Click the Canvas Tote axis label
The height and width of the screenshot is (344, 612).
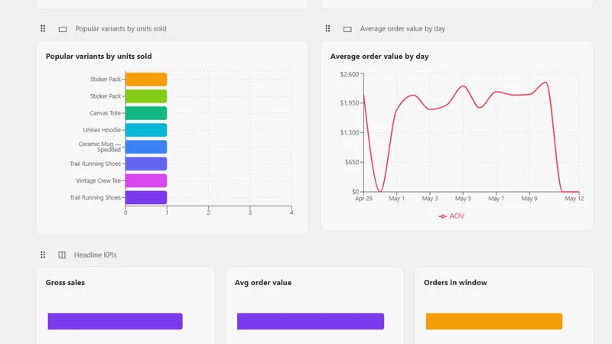pos(106,113)
